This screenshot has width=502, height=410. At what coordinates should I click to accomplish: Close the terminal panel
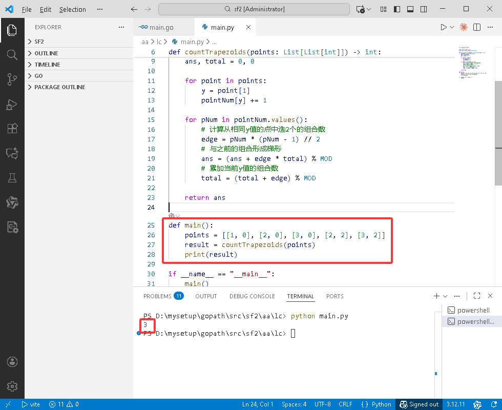[x=490, y=296]
